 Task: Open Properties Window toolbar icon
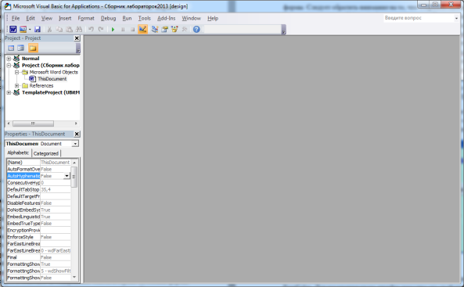(165, 29)
